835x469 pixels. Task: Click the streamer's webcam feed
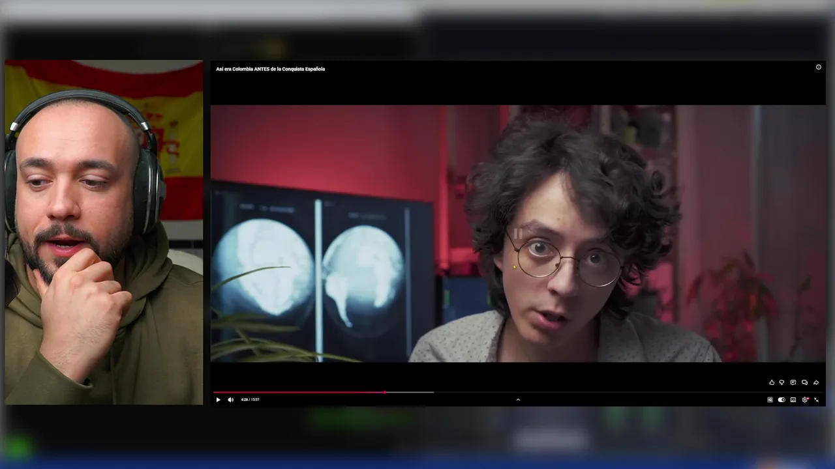104,233
